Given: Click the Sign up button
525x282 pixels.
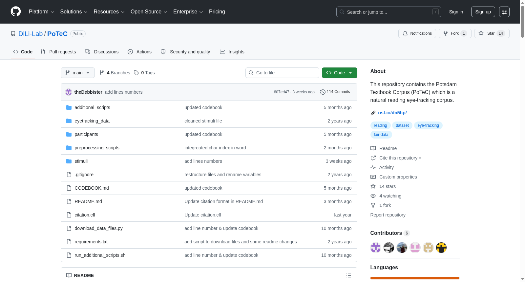Looking at the screenshot, I should 483,12.
